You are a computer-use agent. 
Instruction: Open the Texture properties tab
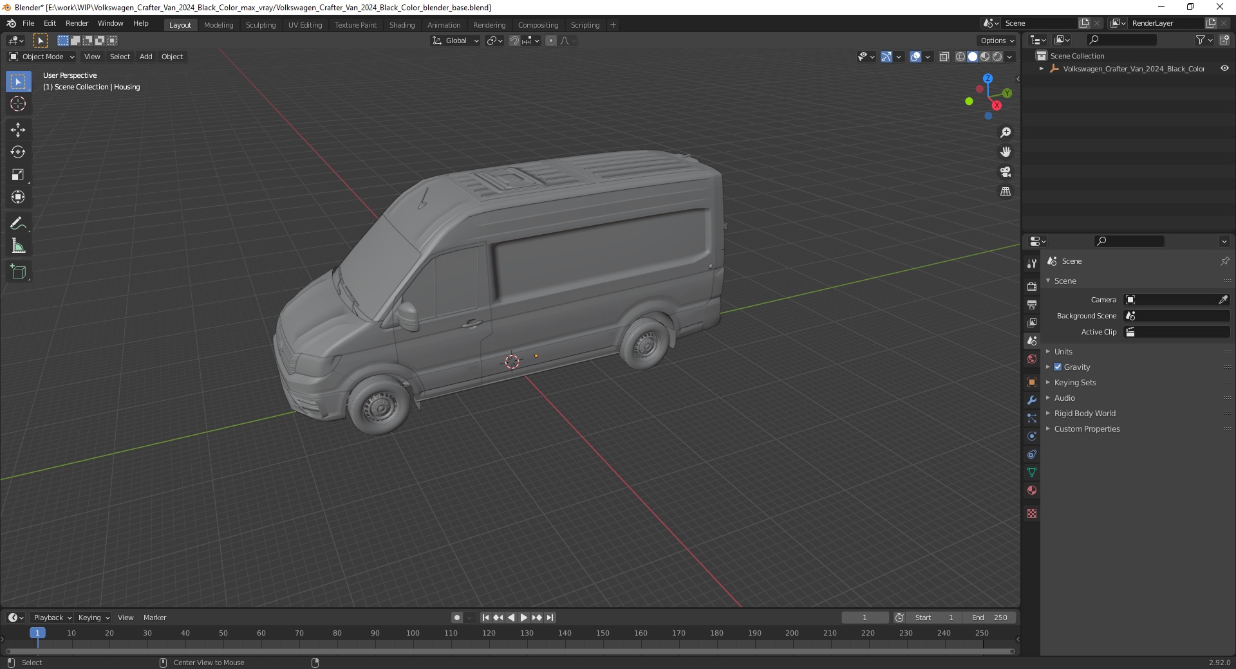click(1032, 513)
